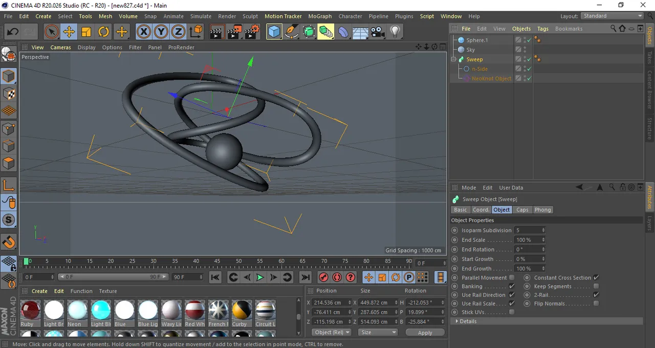Open the Object (Rel) dropdown
The width and height of the screenshot is (655, 348).
point(331,332)
